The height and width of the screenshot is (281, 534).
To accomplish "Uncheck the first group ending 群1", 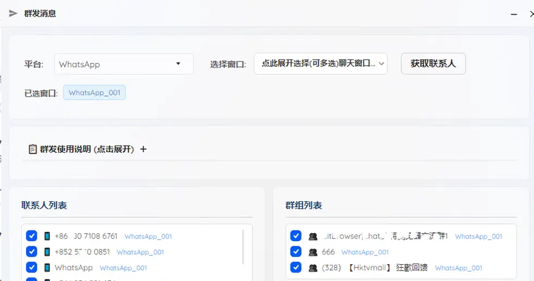I will tap(296, 236).
